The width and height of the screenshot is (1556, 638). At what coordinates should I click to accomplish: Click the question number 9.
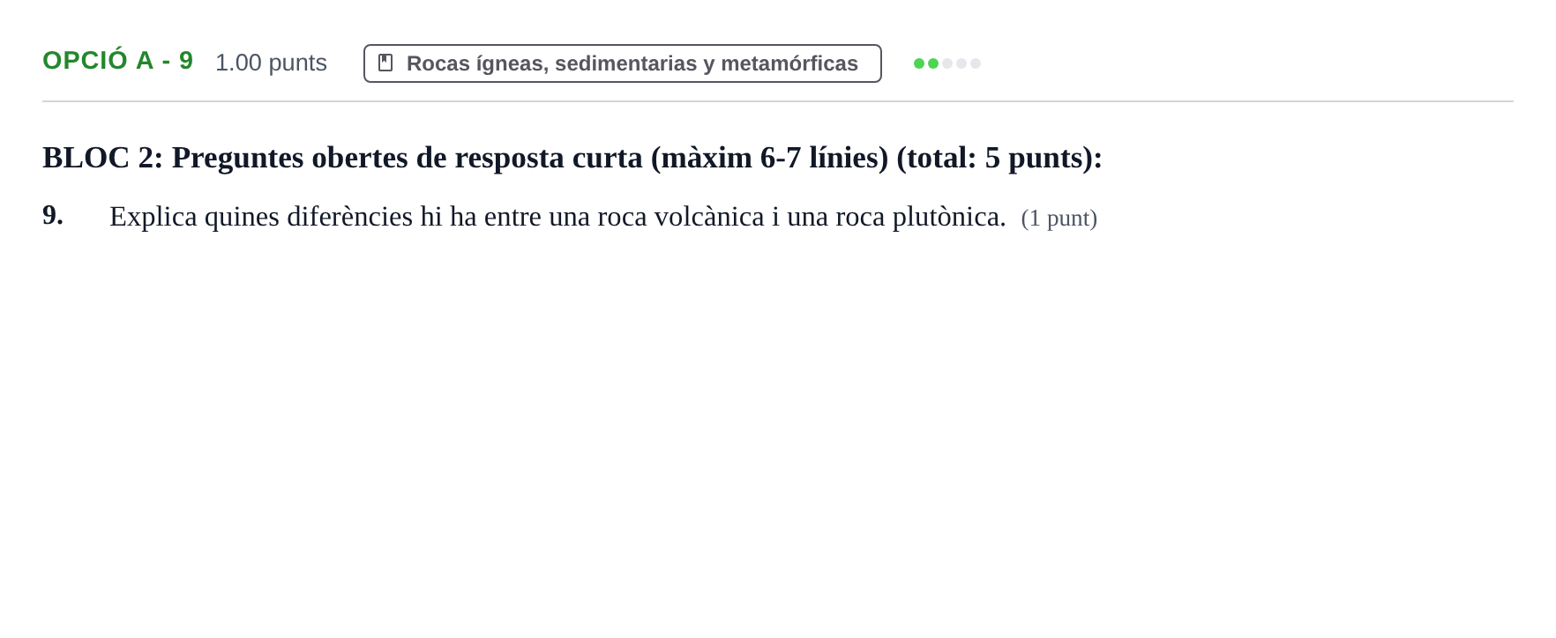tap(53, 215)
